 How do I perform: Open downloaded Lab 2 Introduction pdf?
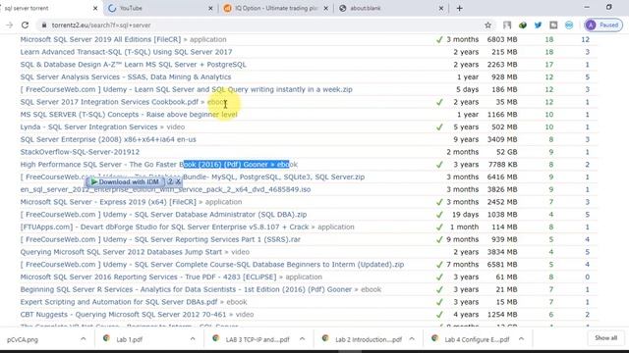coord(369,339)
